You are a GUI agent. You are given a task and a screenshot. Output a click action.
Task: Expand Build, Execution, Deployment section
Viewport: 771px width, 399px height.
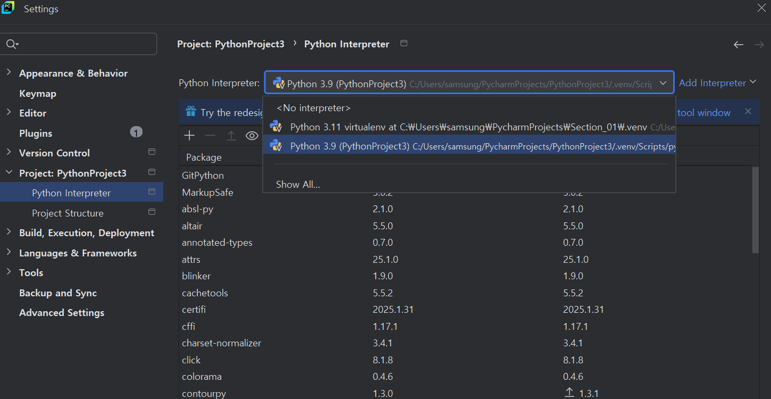pyautogui.click(x=9, y=232)
